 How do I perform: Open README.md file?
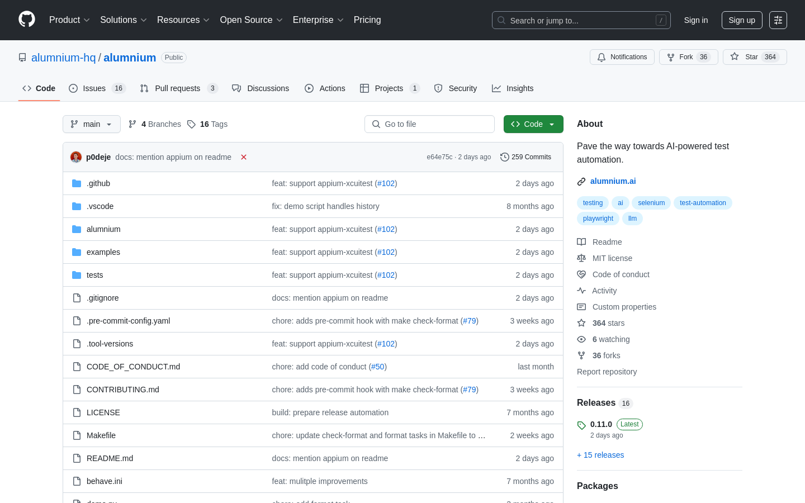point(110,458)
